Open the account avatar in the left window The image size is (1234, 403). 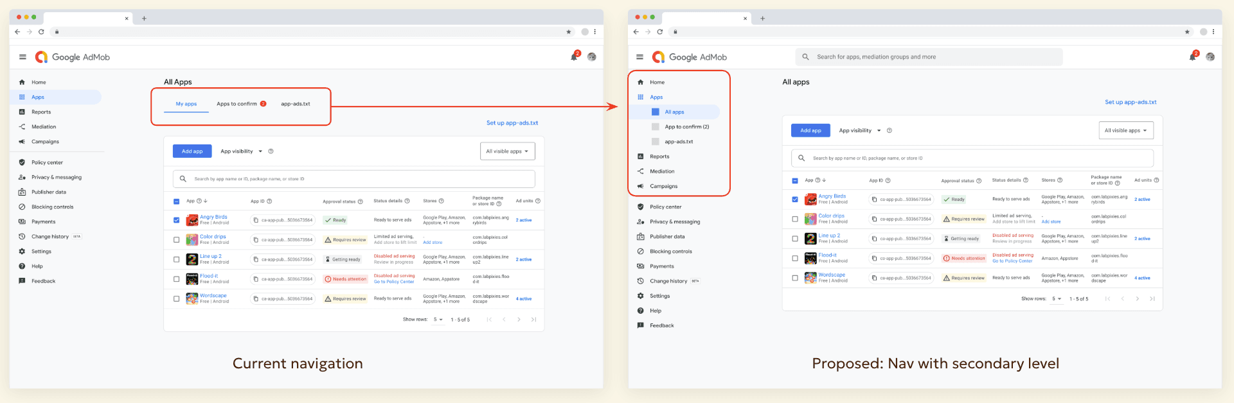tap(592, 57)
